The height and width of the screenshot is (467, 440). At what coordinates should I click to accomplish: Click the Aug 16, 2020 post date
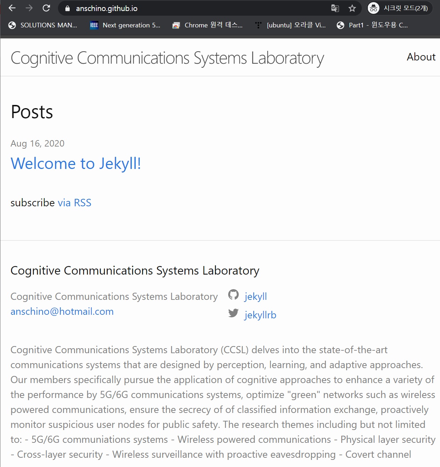tap(38, 144)
